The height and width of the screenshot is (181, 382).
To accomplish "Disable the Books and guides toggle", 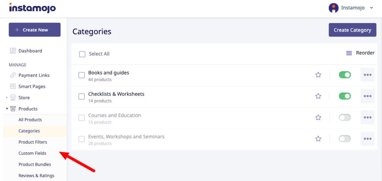I will [x=345, y=75].
